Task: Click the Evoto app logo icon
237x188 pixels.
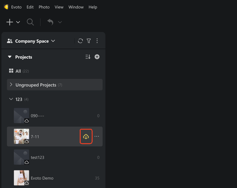Action: pyautogui.click(x=6, y=7)
